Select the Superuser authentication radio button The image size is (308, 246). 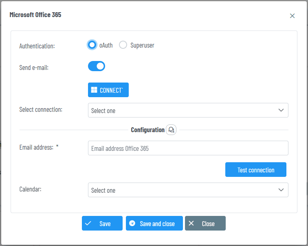coord(123,45)
